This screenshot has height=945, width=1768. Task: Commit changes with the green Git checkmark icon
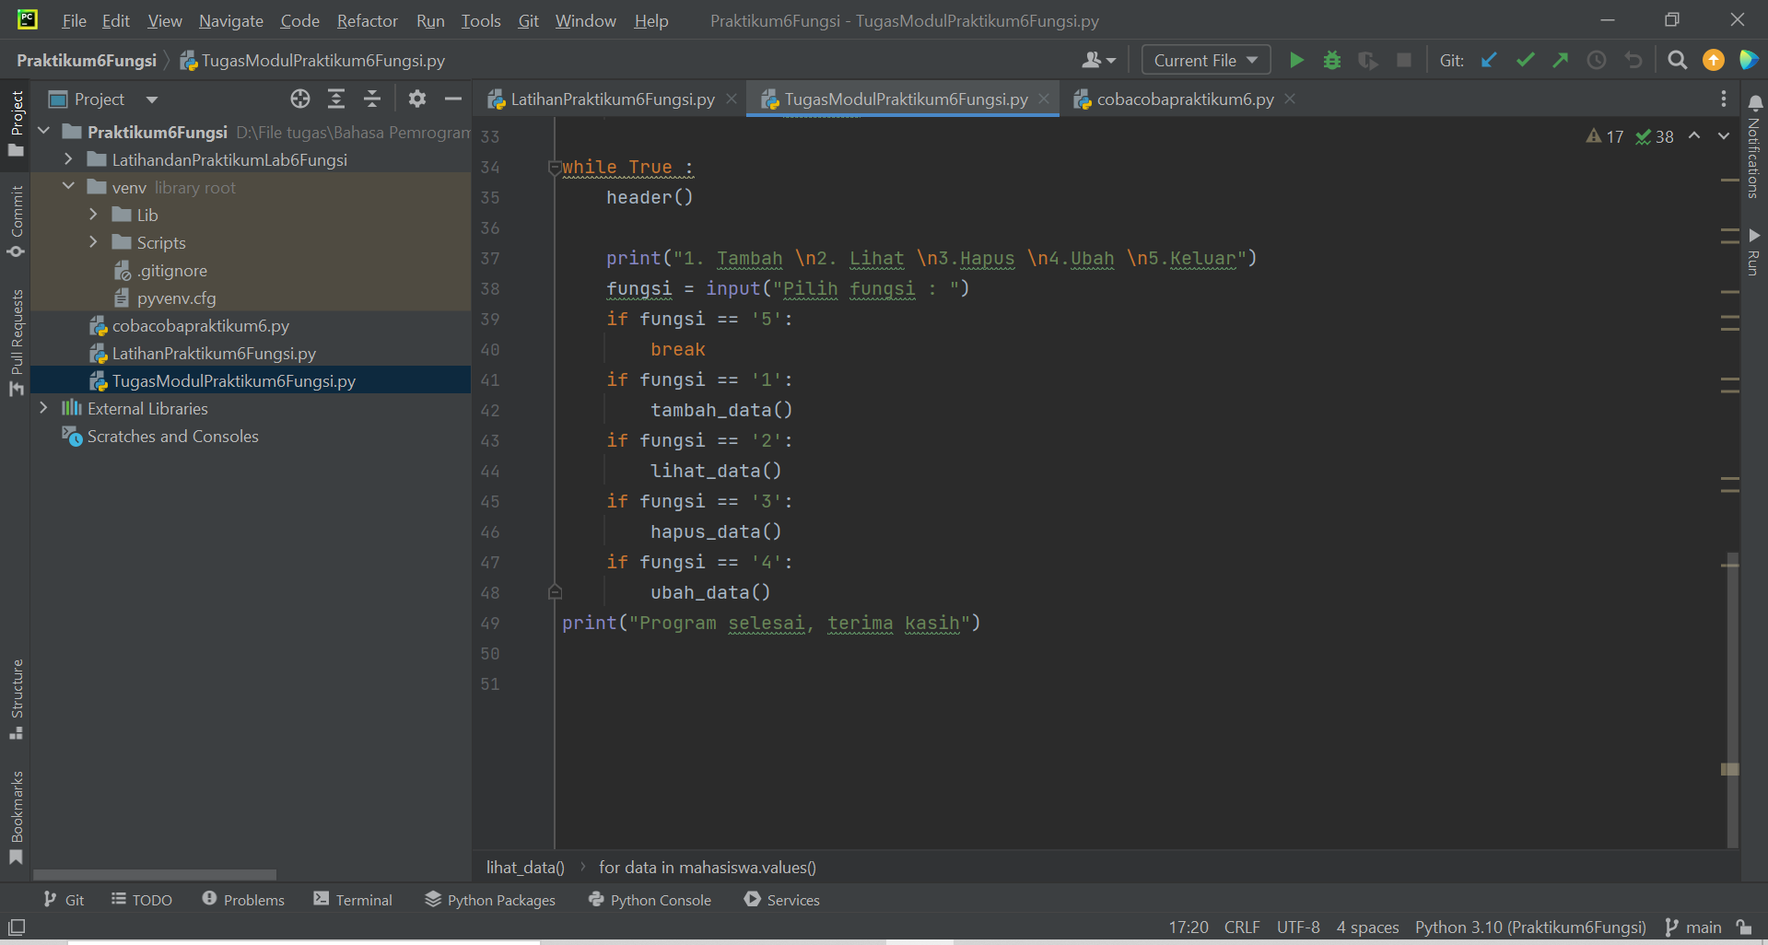tap(1524, 59)
